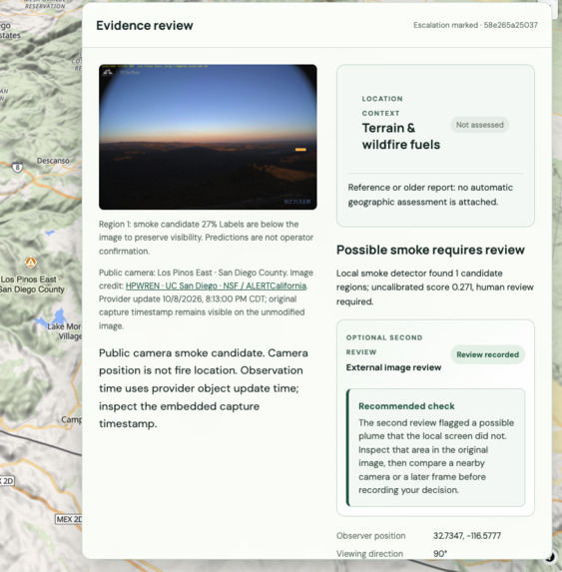562x572 pixels.
Task: Click the viewing direction value 90°
Action: [440, 554]
